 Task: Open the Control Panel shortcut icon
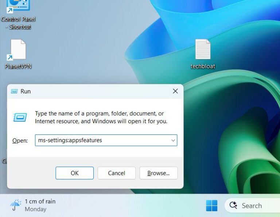point(18,6)
